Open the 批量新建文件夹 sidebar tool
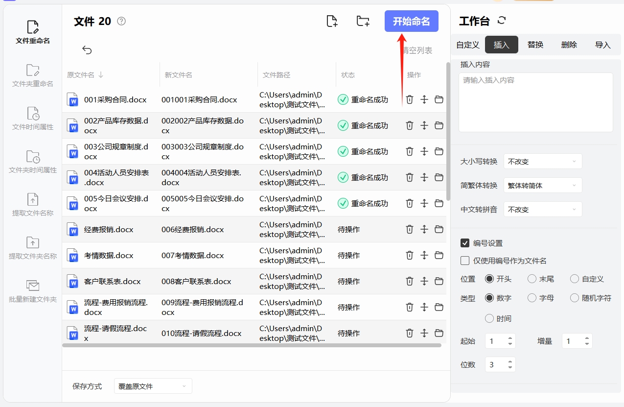Screen dimensions: 624x407 coord(33,291)
